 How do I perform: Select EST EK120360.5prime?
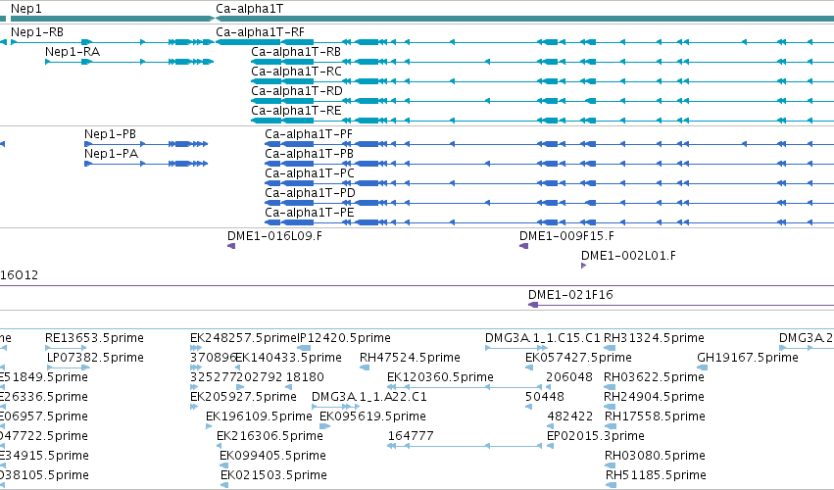point(440,377)
